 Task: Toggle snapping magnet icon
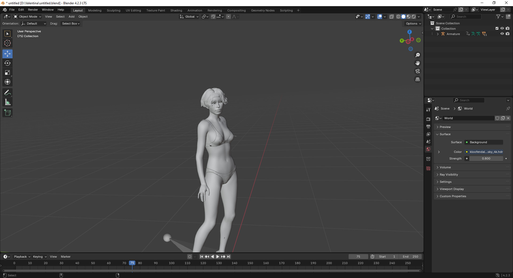pos(213,17)
